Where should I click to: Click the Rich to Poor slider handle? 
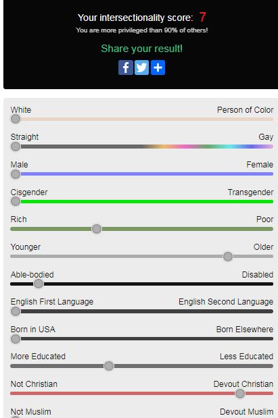pyautogui.click(x=97, y=229)
